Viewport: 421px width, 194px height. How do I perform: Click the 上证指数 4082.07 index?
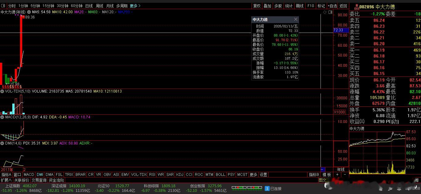(21, 186)
